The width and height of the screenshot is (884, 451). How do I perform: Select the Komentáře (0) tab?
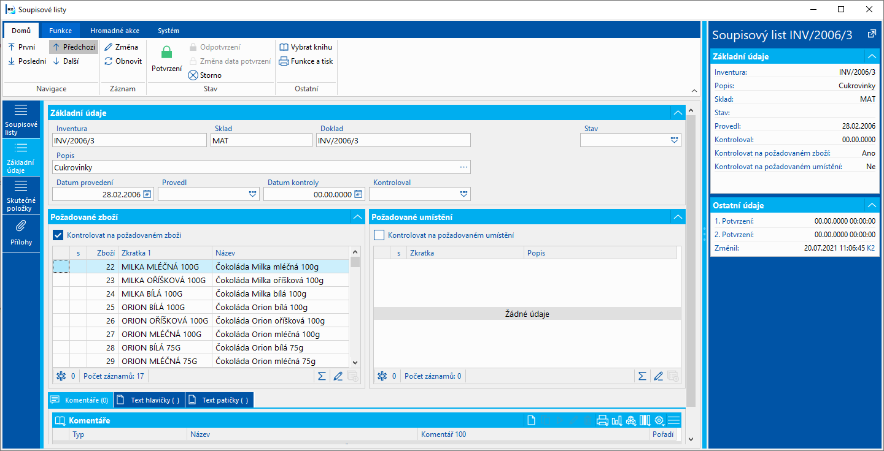tap(80, 400)
